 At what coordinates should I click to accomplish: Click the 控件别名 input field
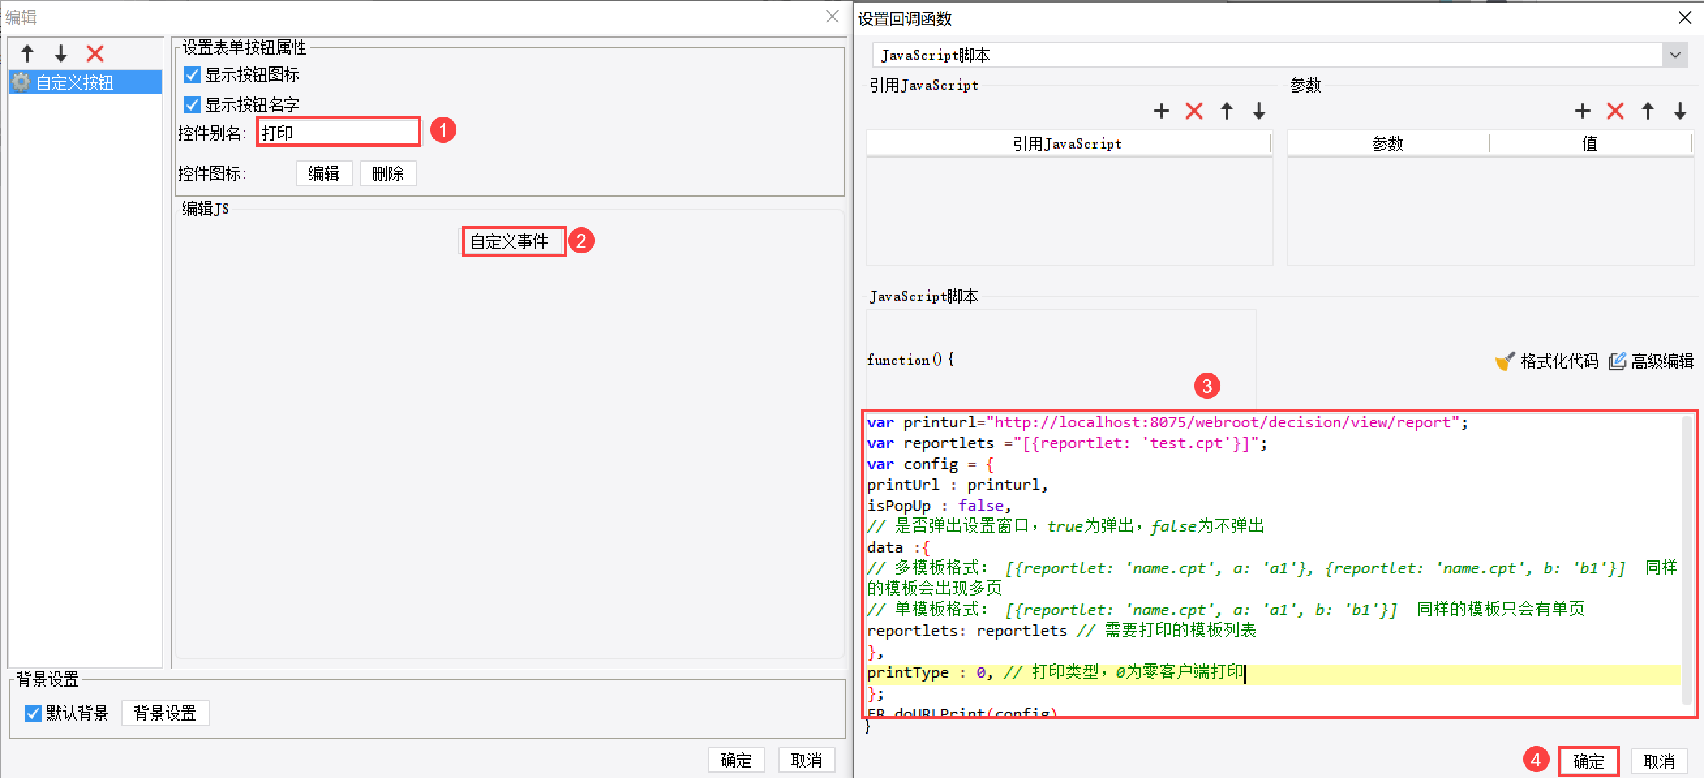338,133
